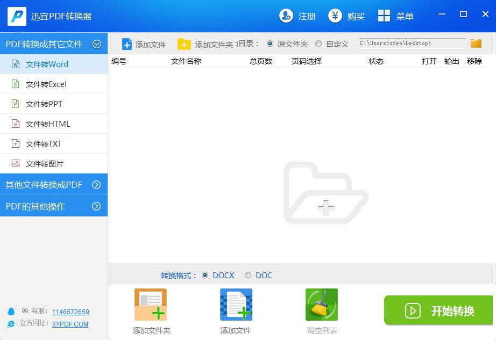Click the 页码选择 column header
496x340 pixels.
(307, 61)
